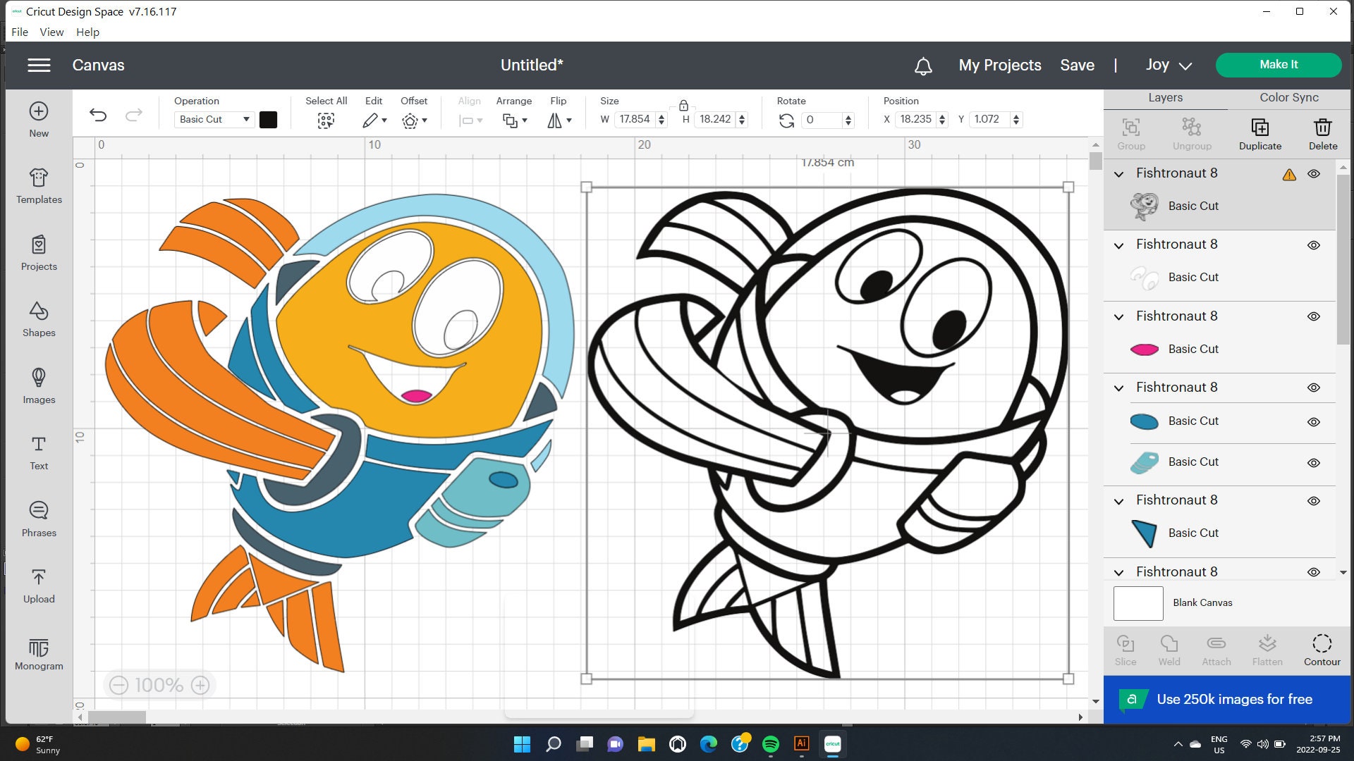Collapse the second Fishtronaut 8 group
The height and width of the screenshot is (761, 1354).
click(x=1119, y=245)
